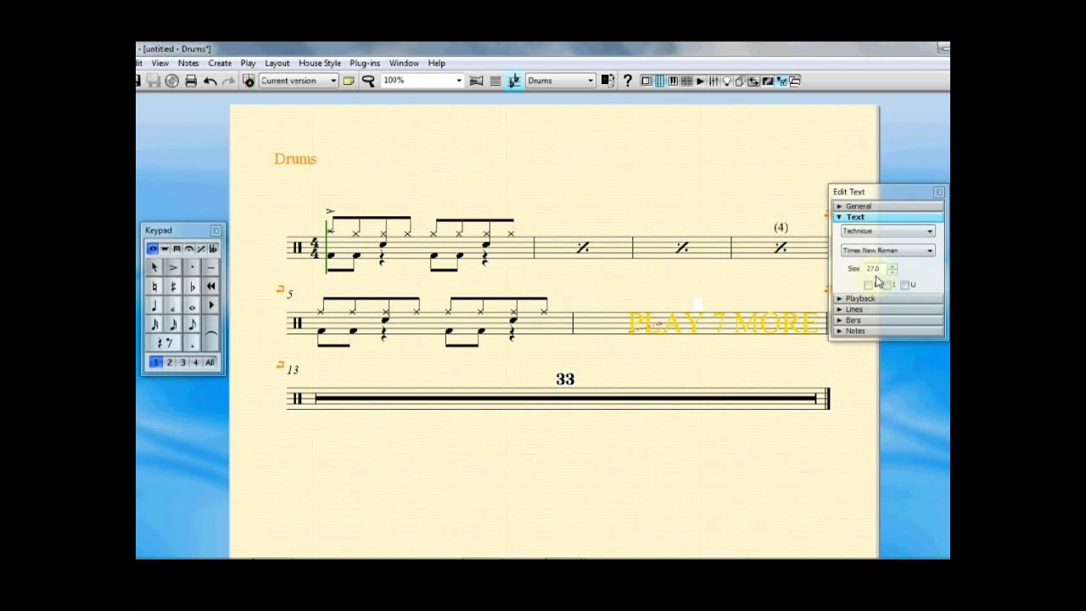Toggle the Mixer window toolbar icon

click(x=714, y=81)
